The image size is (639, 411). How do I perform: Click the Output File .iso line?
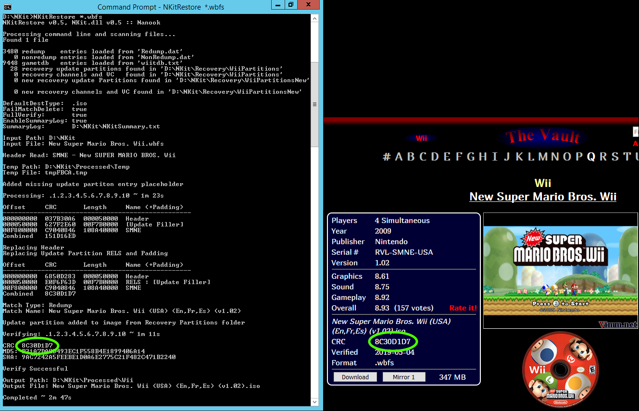coord(131,386)
